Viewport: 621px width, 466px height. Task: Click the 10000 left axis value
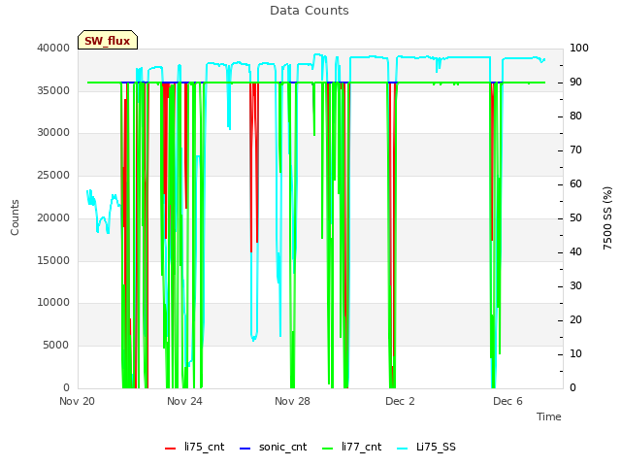53,303
